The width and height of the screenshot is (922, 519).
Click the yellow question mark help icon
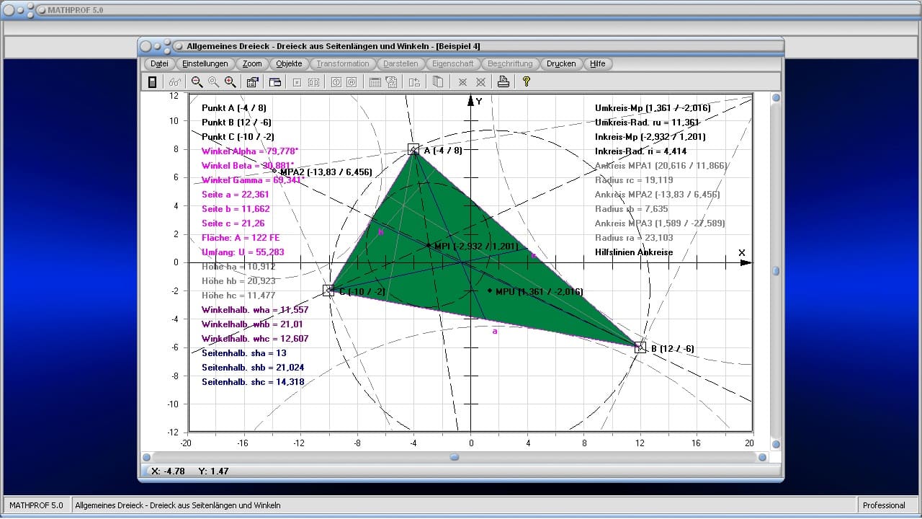pos(527,82)
